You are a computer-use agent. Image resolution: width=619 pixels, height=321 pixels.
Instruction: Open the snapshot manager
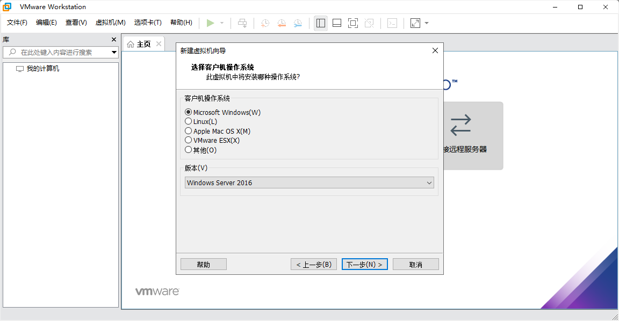pos(298,23)
